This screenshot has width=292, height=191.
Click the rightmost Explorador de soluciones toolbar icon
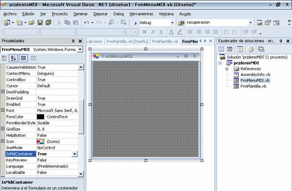261,49
